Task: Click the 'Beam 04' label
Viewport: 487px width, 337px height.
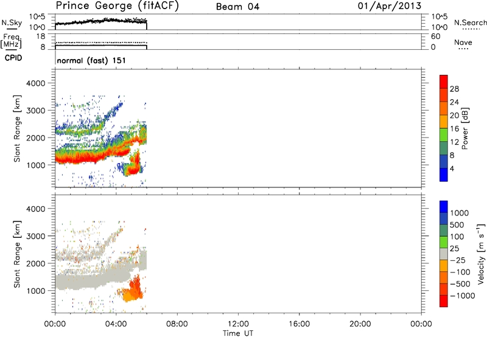Action: coord(237,7)
